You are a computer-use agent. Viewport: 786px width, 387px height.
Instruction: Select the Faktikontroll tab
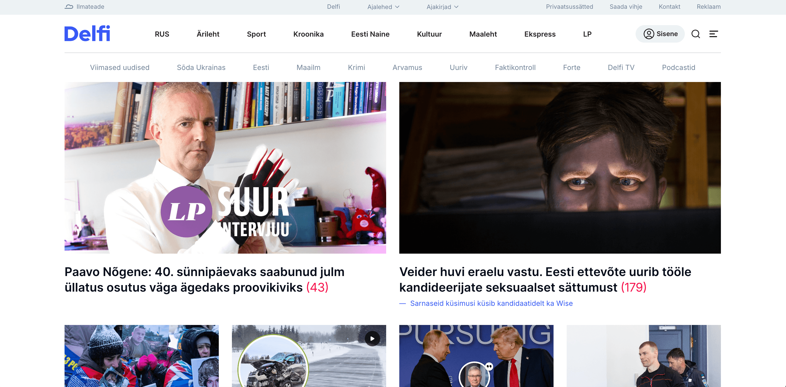pyautogui.click(x=515, y=68)
